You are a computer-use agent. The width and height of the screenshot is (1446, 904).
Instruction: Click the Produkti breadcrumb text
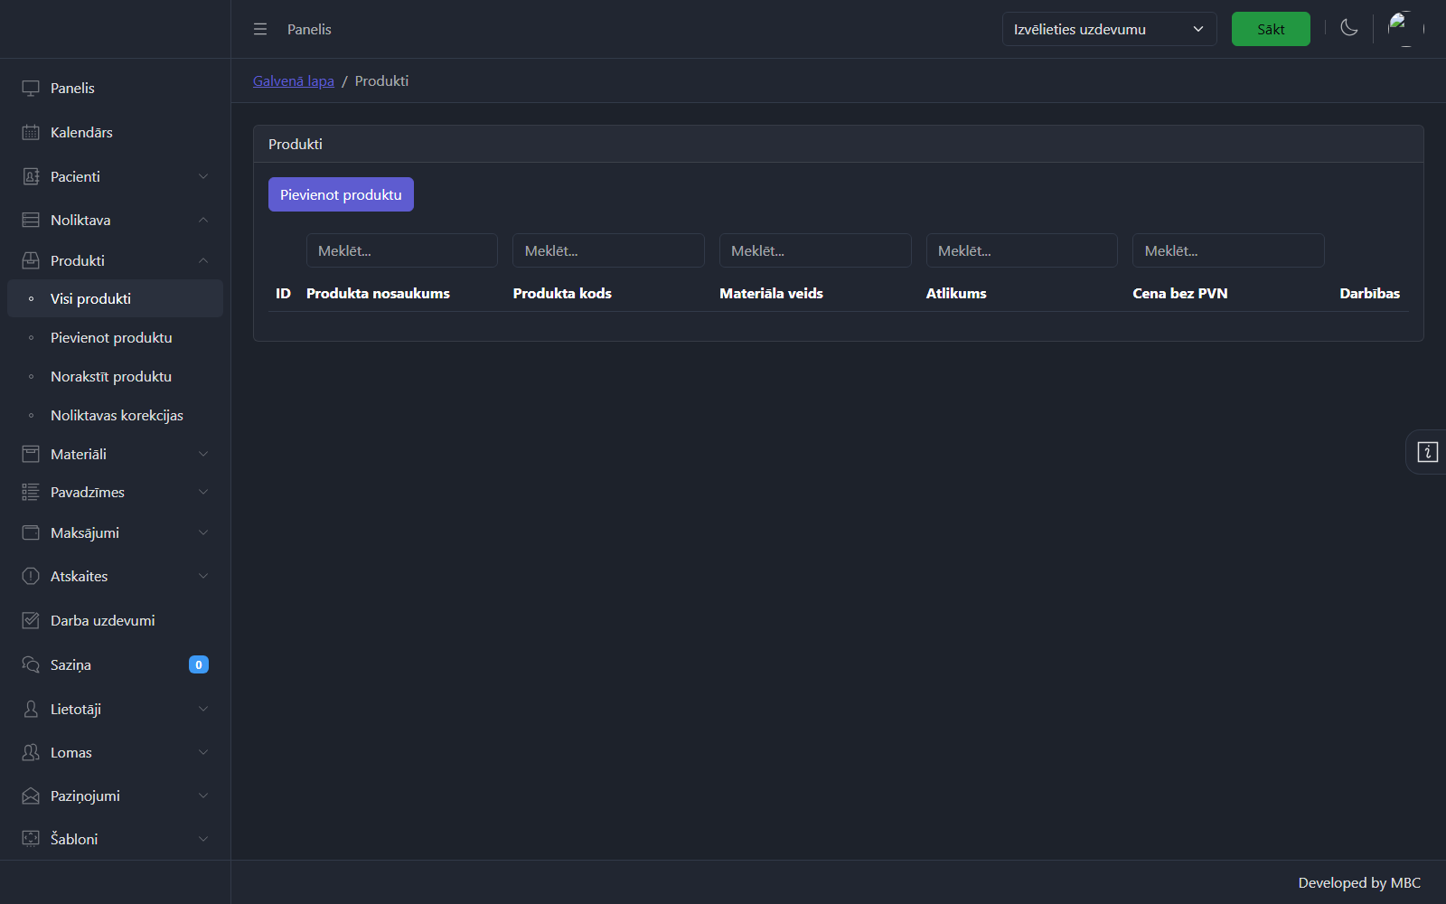pyautogui.click(x=381, y=80)
